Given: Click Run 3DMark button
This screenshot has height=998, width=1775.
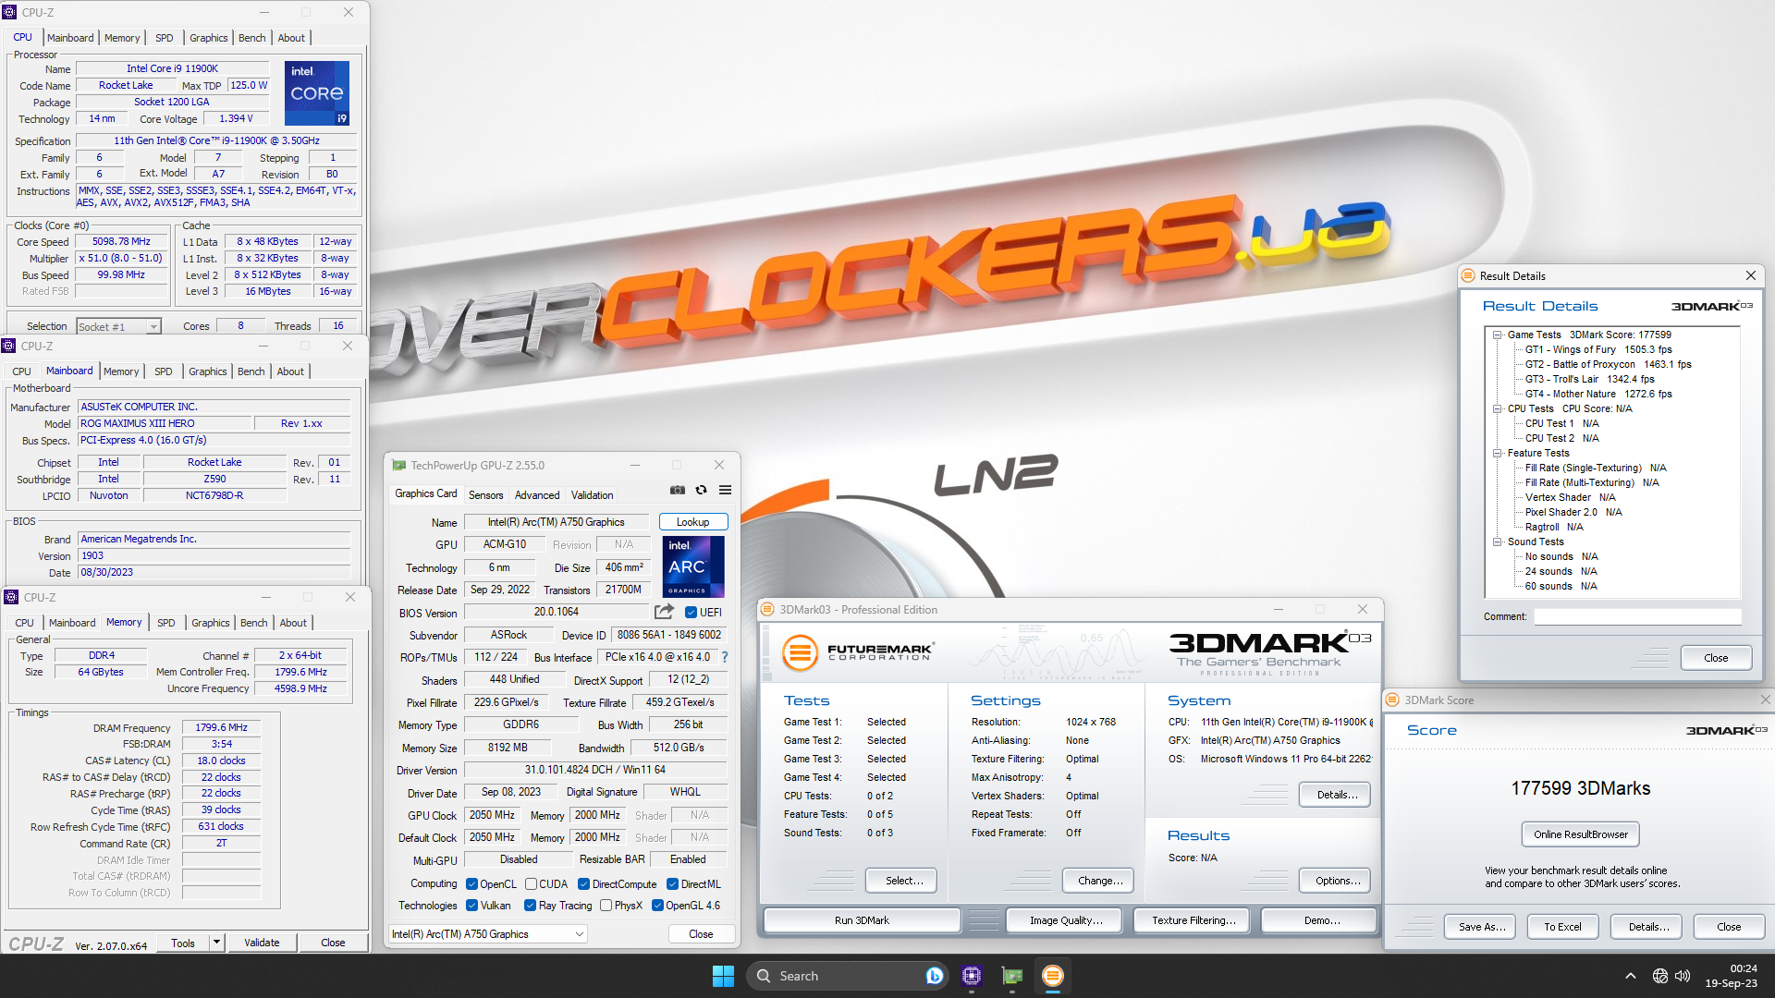Looking at the screenshot, I should 862,920.
